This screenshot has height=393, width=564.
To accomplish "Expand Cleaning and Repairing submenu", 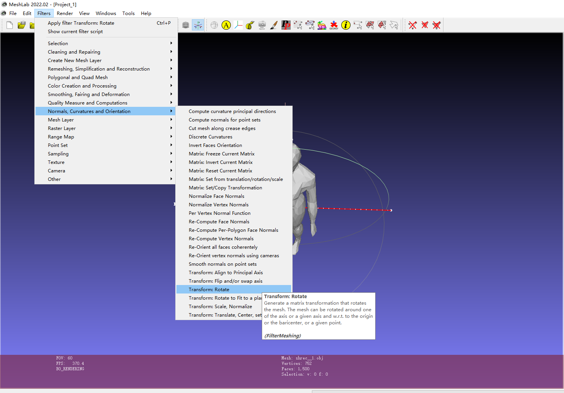I will click(106, 52).
